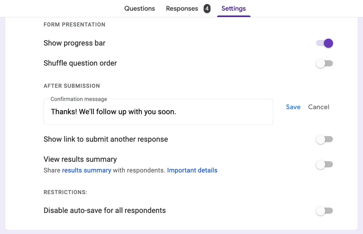Viewport: 363px width, 234px height.
Task: Select the Settings tab
Action: [234, 9]
